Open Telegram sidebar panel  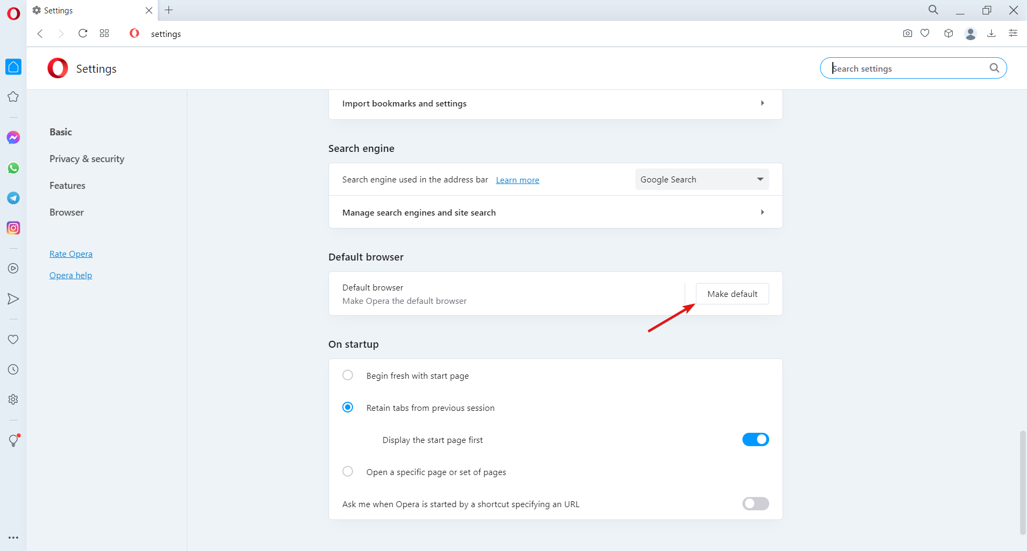(13, 198)
